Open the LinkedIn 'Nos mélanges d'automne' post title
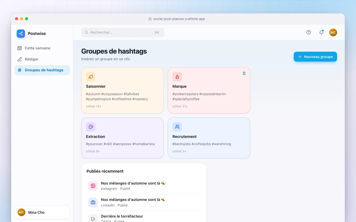Image resolution: width=356 pixels, height=222 pixels. 133,200
